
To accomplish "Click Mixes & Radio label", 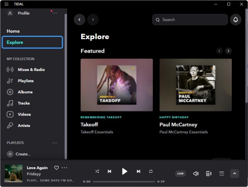I will [x=31, y=70].
